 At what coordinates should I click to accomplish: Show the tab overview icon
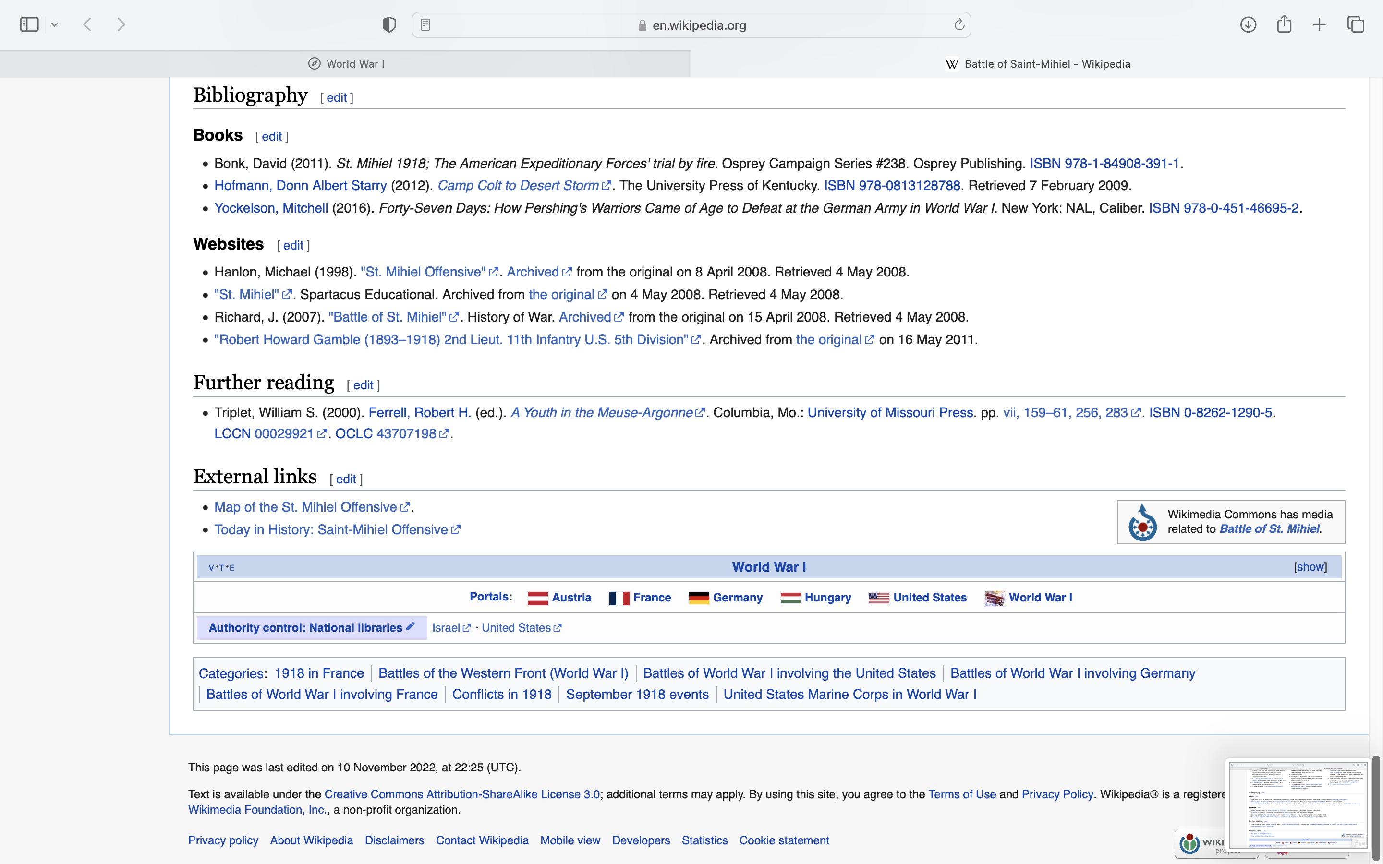[x=1356, y=24]
